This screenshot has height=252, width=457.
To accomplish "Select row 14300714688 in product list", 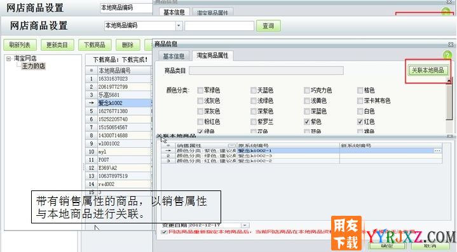I will [x=118, y=136].
